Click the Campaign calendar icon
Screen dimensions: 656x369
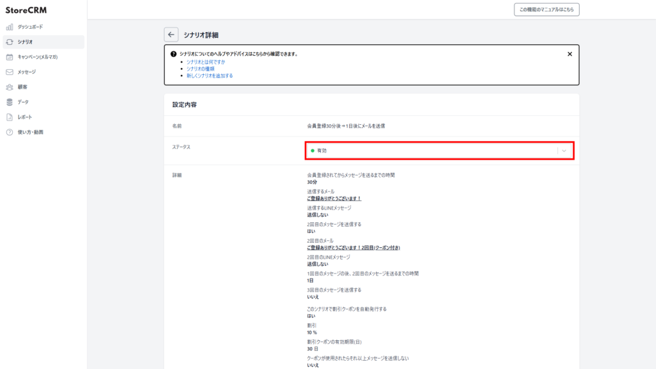point(10,57)
